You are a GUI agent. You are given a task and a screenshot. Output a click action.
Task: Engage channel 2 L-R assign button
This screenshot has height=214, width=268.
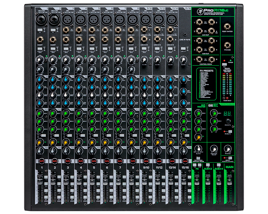pos(59,190)
